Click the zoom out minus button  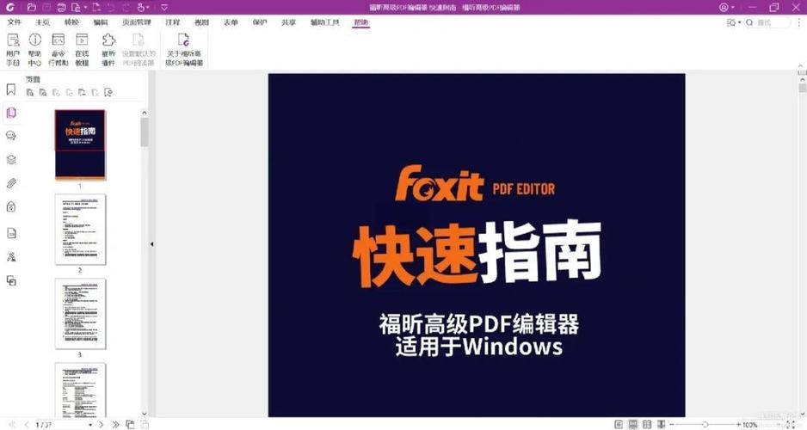pyautogui.click(x=672, y=425)
